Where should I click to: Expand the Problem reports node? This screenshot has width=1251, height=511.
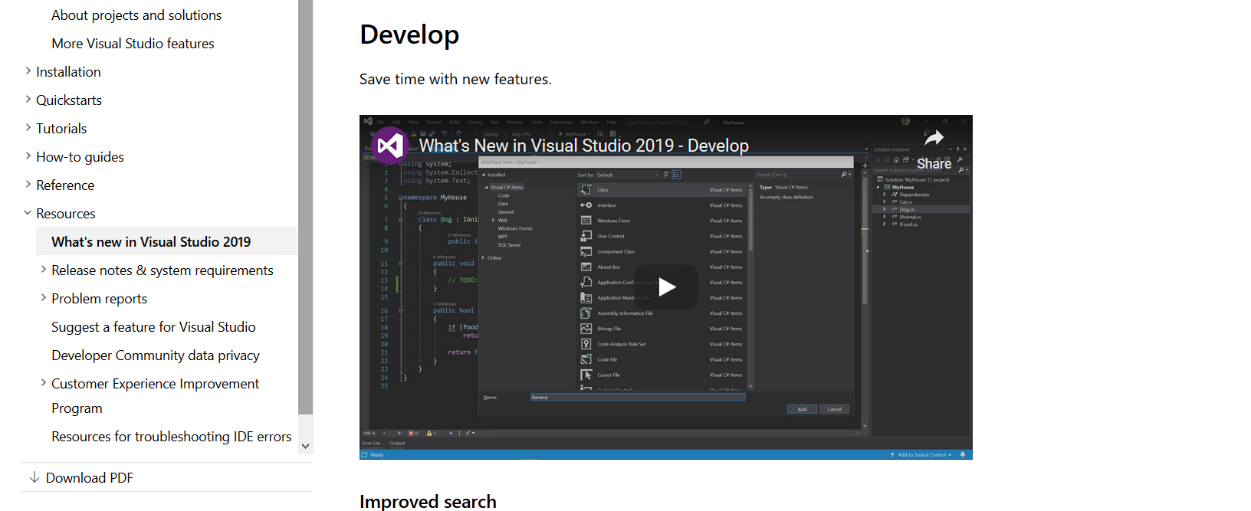coord(44,298)
